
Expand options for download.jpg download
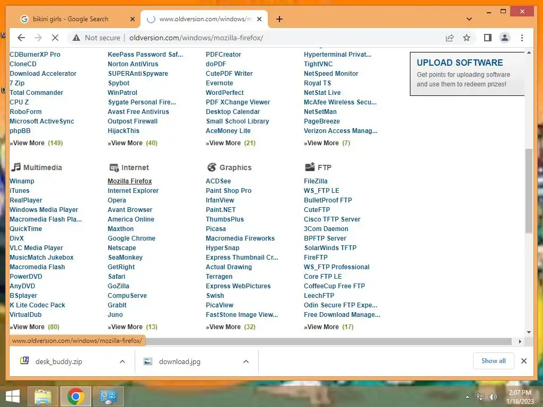(246, 361)
